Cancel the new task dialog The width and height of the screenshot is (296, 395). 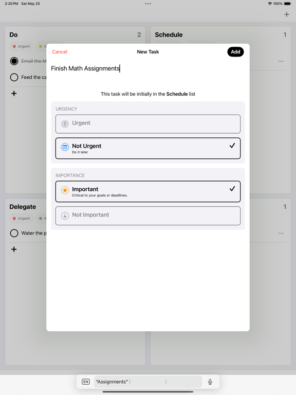60,52
